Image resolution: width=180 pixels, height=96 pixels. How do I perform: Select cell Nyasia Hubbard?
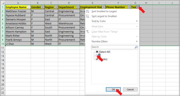(x=18, y=15)
